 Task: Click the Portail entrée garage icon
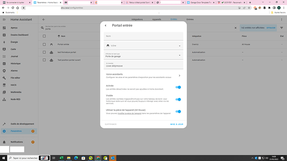coord(52,44)
